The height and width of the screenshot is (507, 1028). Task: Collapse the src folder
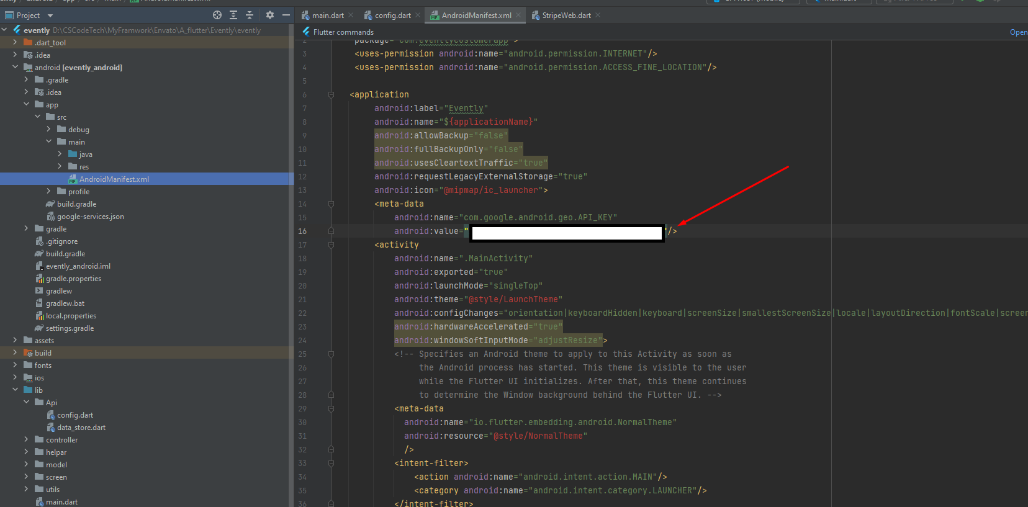pos(37,117)
